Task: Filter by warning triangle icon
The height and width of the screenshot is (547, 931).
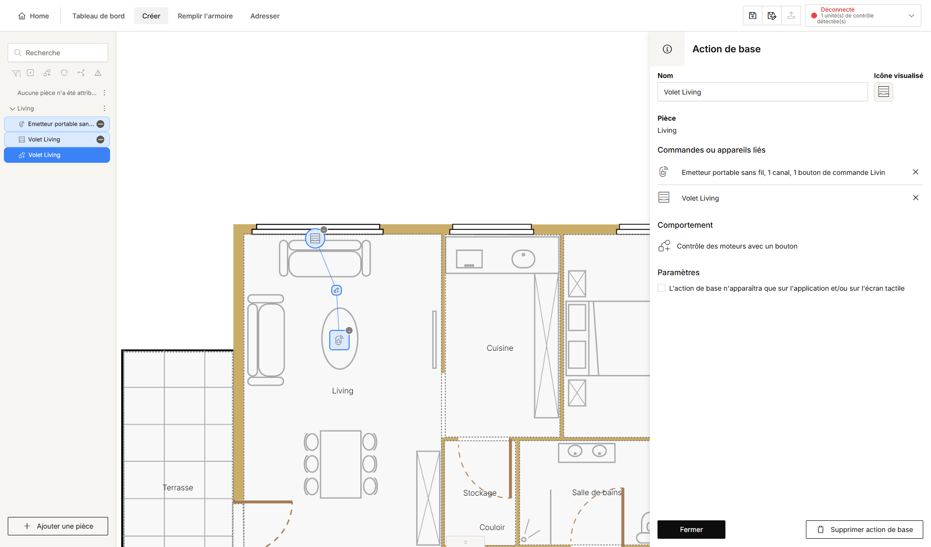Action: coord(98,73)
